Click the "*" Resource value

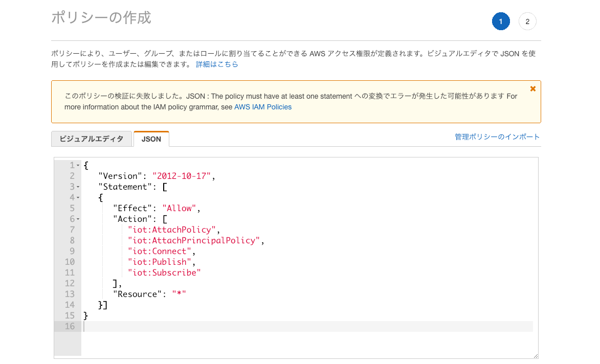tap(179, 294)
